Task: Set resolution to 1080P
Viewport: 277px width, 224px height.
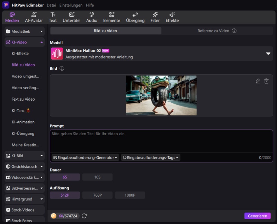Action: pos(130,195)
